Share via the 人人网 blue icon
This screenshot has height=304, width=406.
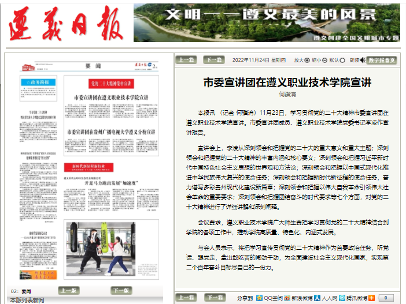point(317,298)
